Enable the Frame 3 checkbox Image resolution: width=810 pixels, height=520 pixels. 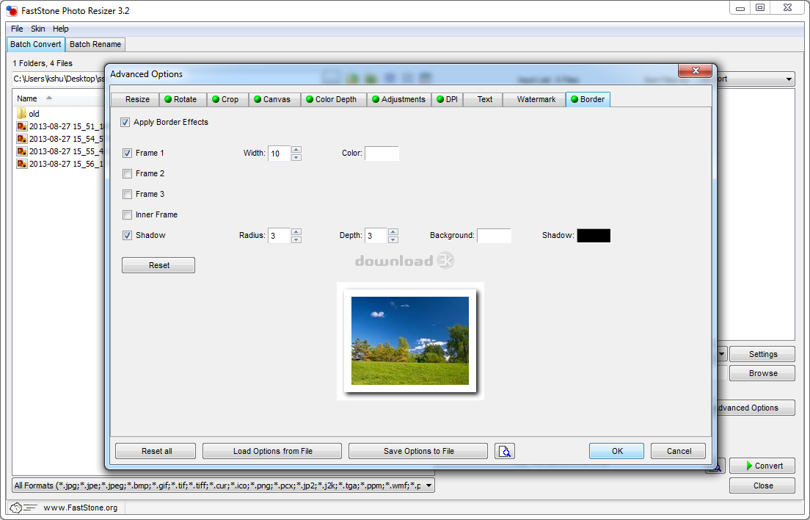tap(127, 195)
